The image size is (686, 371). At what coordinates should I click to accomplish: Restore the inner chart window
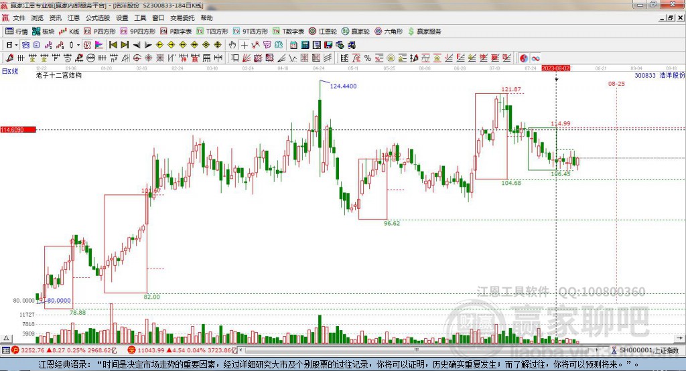coord(670,18)
